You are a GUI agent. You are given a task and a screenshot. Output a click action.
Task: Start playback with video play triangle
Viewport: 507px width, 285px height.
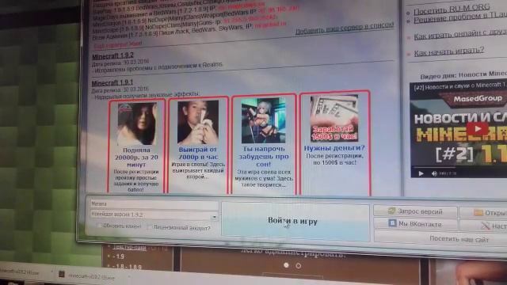pos(421,173)
